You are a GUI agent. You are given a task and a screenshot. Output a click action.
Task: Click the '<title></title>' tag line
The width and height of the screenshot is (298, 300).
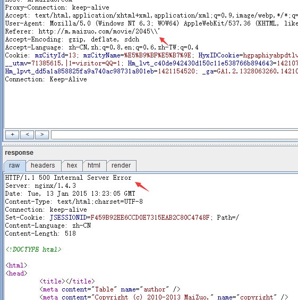coord(67,281)
